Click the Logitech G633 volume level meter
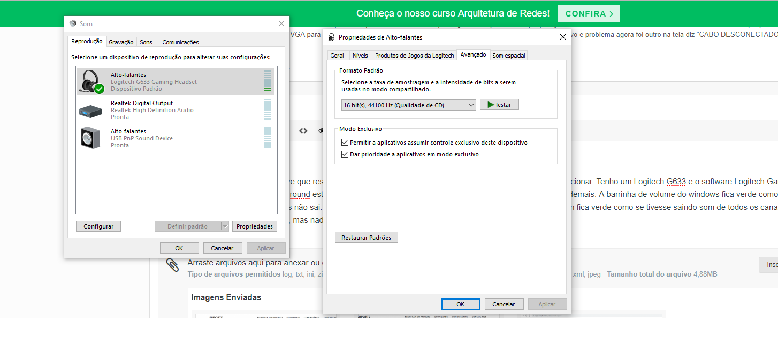 [268, 81]
